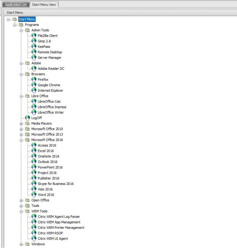Click the Citrix WEM Printer Management icon
This screenshot has height=248, width=237.
(34, 228)
